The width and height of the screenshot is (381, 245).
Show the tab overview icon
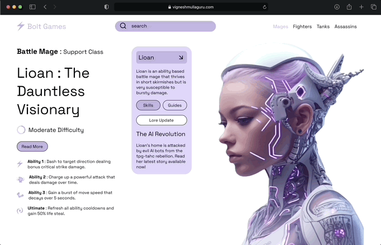click(374, 7)
